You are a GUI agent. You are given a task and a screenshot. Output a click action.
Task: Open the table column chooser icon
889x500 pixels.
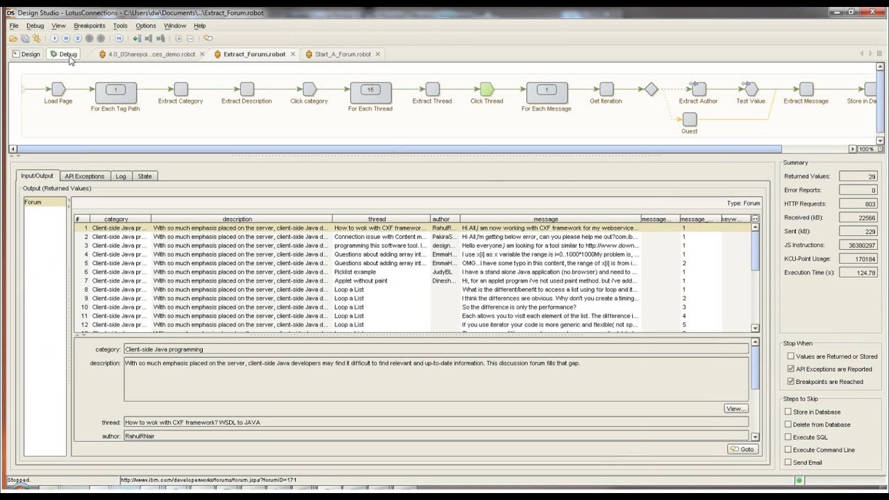point(755,219)
